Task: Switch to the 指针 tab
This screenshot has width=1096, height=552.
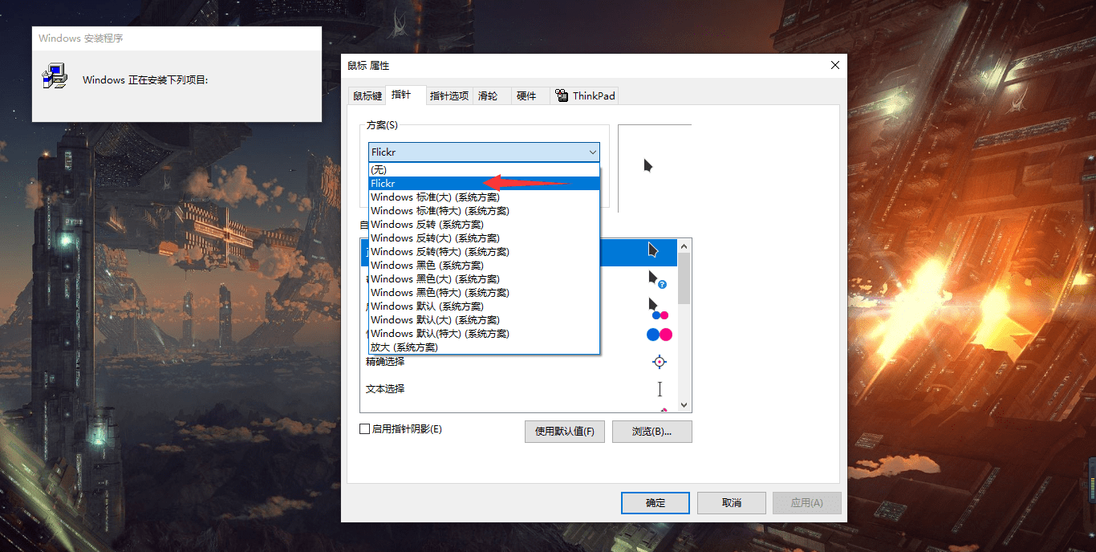Action: tap(405, 95)
